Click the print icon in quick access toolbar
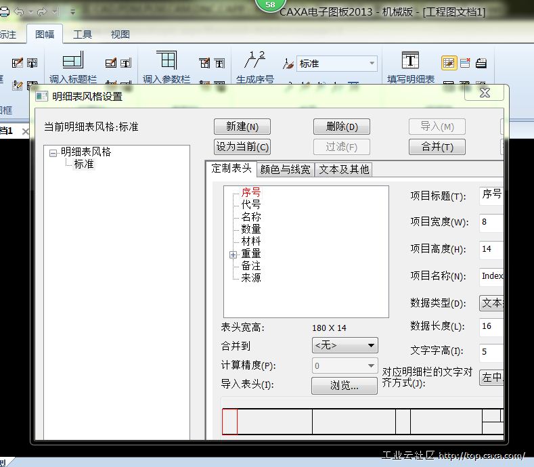This screenshot has height=467, width=534. coord(4,12)
